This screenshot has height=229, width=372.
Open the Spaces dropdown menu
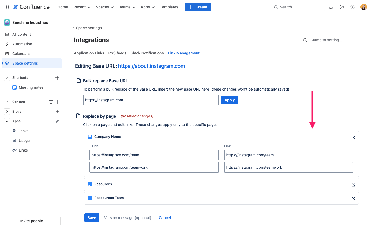point(104,7)
